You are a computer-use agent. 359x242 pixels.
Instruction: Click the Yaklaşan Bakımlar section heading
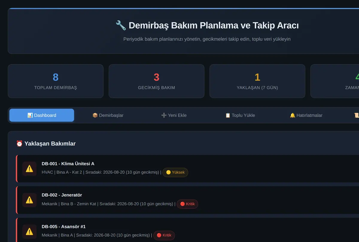point(46,144)
